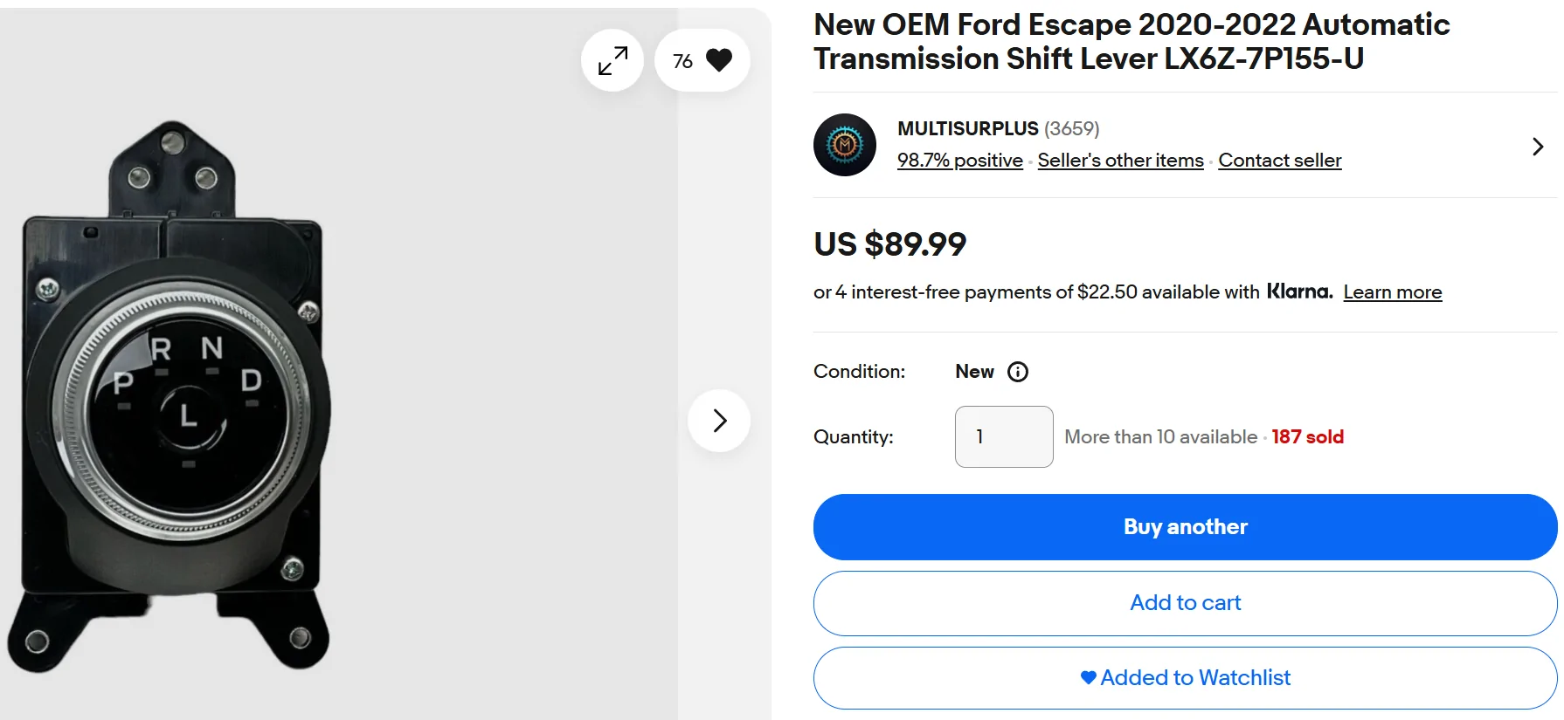
Task: Expand seller details with the right chevron
Action: pos(1538,147)
